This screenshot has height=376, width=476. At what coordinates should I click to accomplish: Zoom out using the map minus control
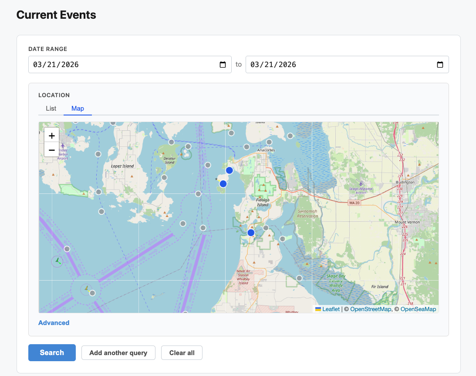51,150
